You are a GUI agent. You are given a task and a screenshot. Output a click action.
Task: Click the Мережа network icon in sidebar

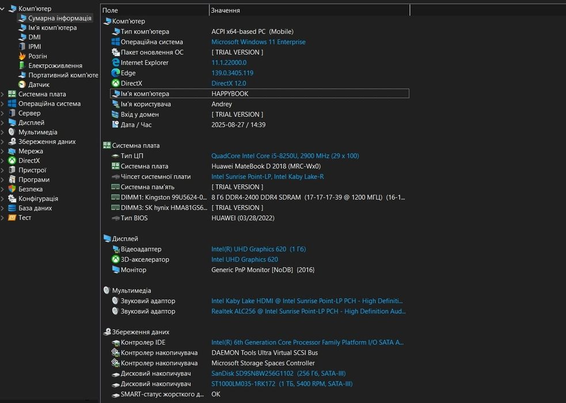tap(12, 151)
